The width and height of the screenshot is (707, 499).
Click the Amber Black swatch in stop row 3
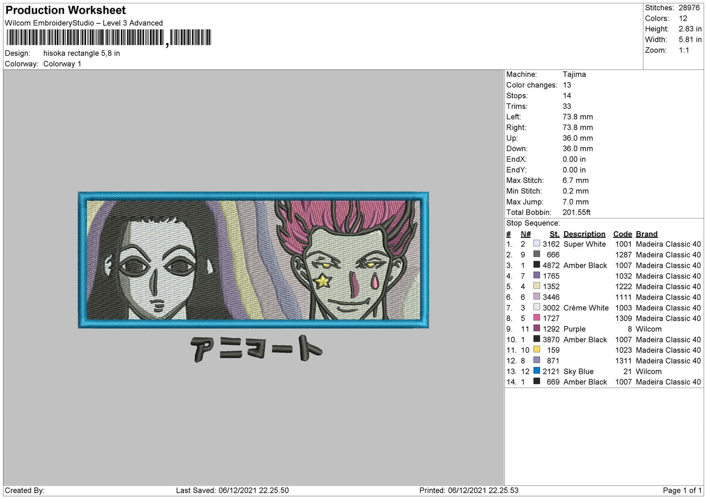[536, 265]
